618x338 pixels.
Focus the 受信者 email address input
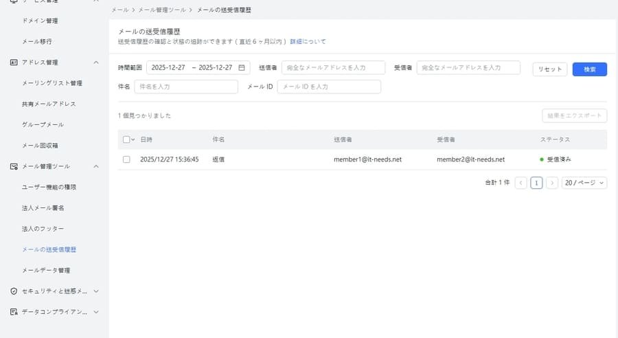468,67
